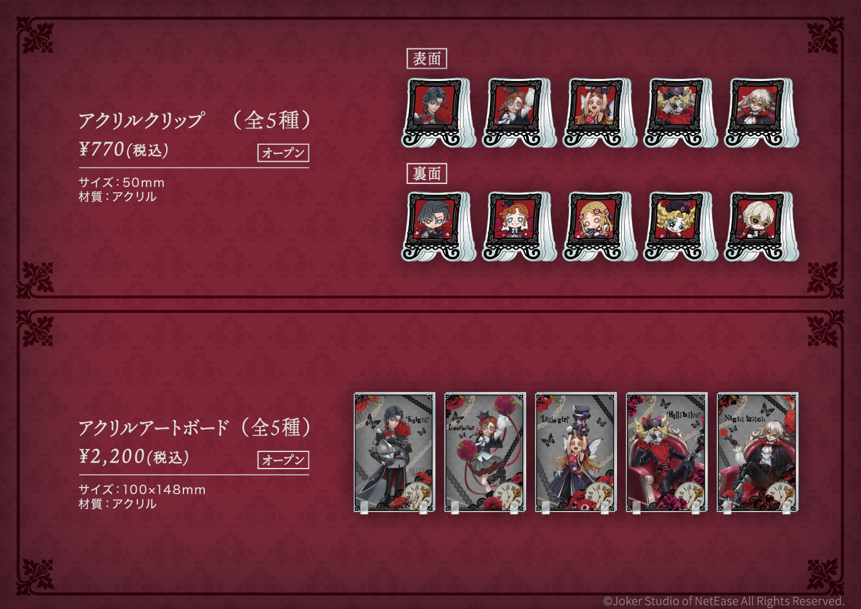861x609 pixels.
Task: View the Little girl acrylic art board
Action: pos(576,453)
